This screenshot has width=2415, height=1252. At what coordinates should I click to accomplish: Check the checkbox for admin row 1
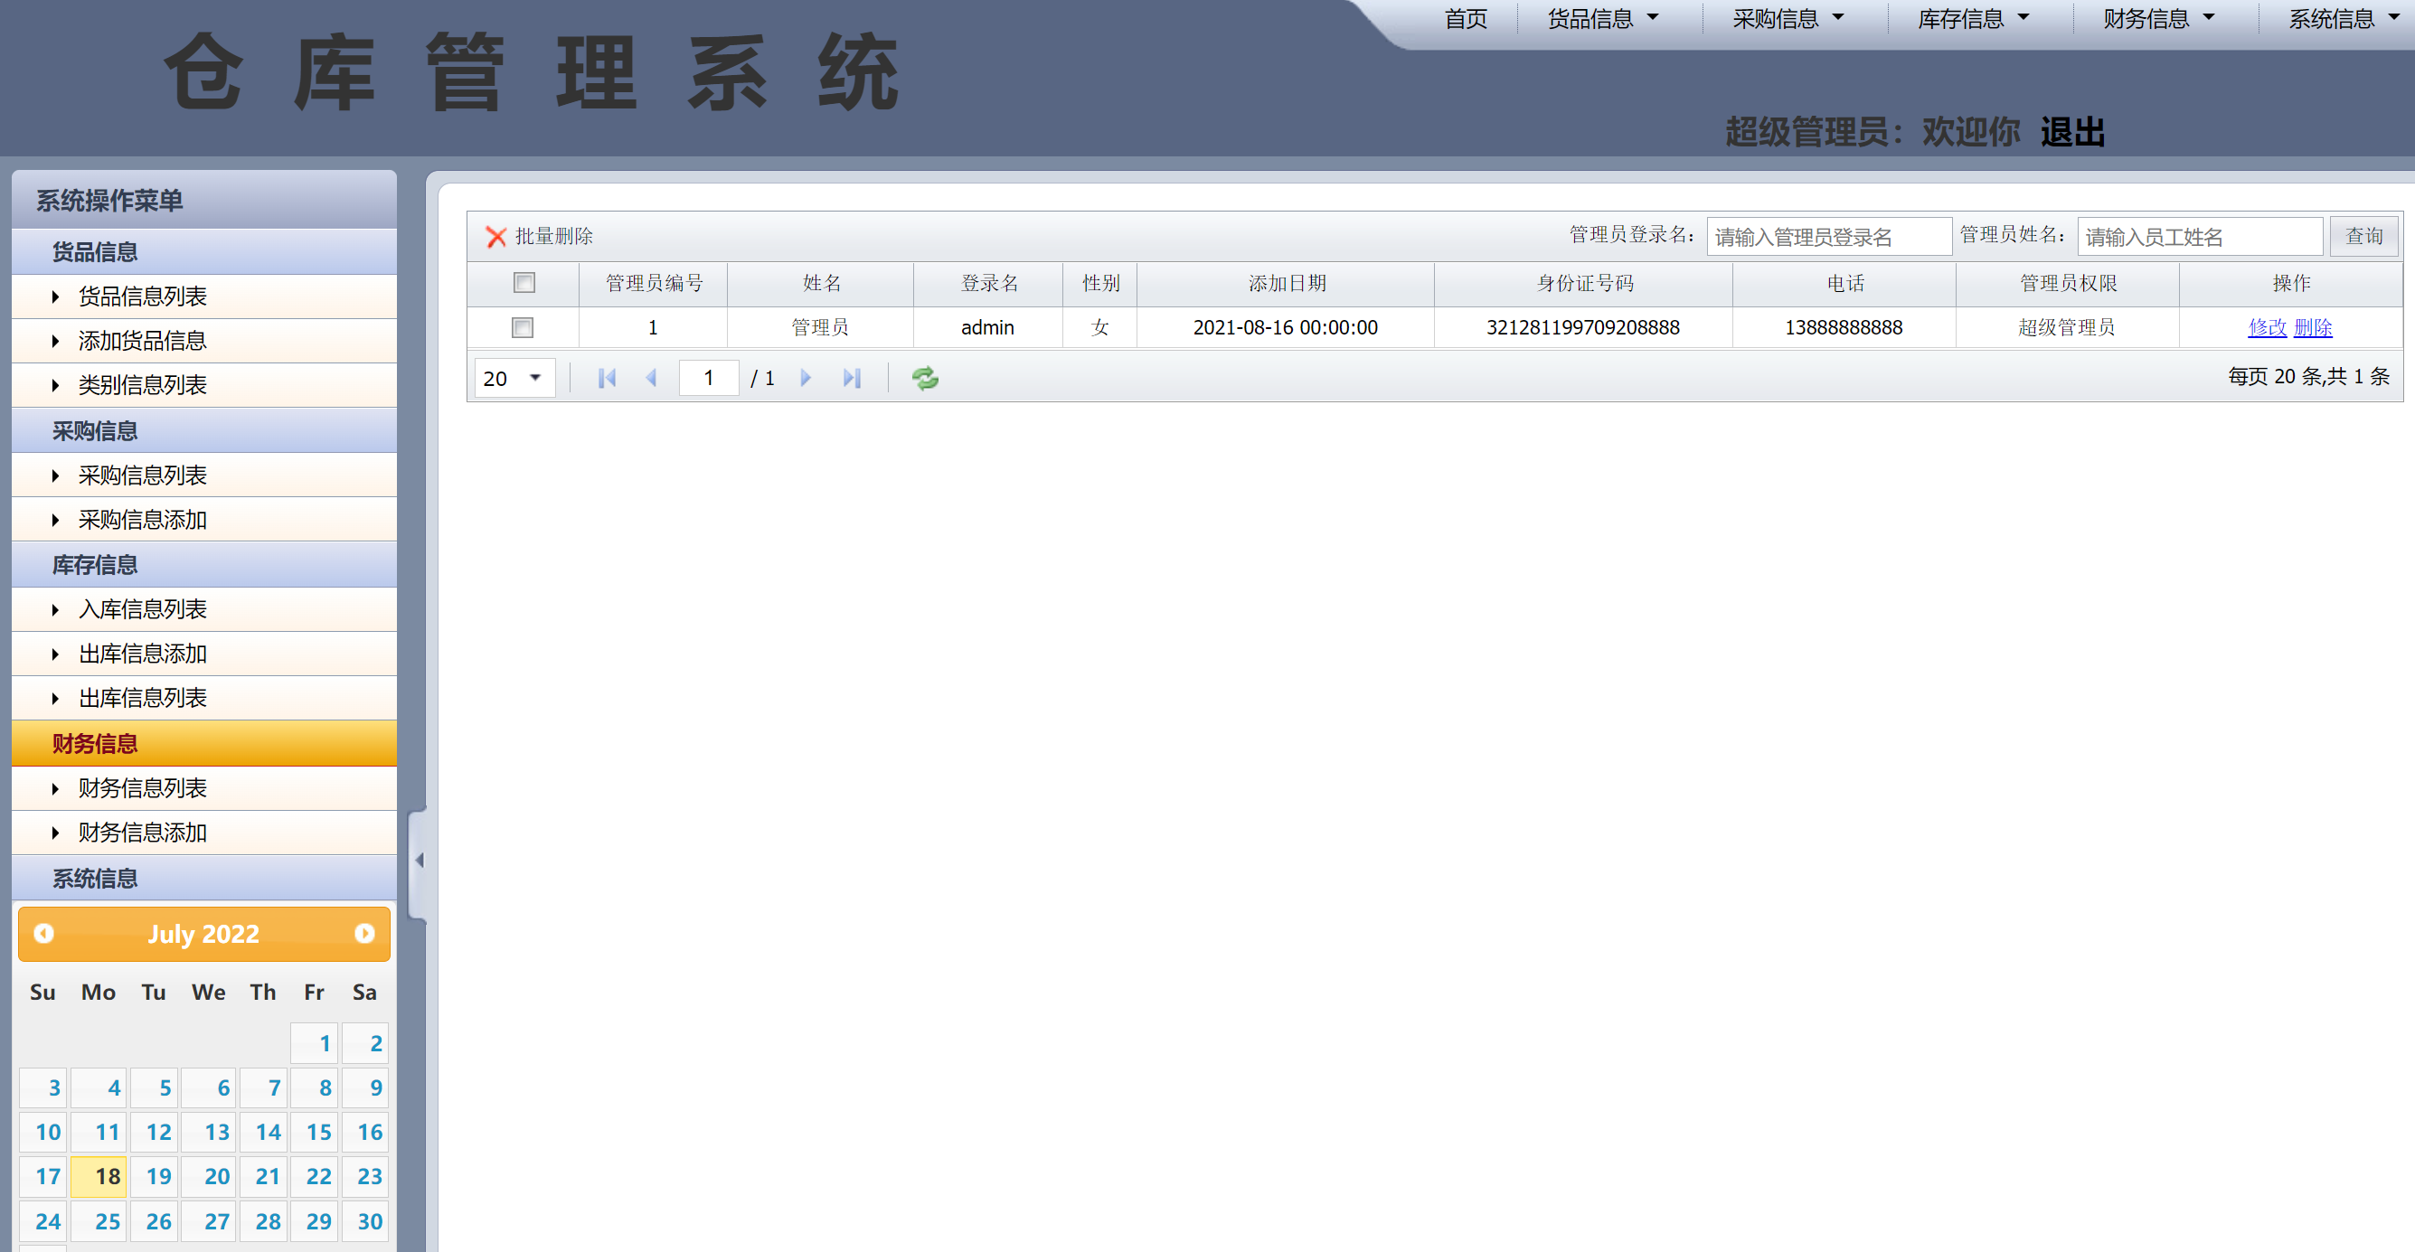coord(524,327)
